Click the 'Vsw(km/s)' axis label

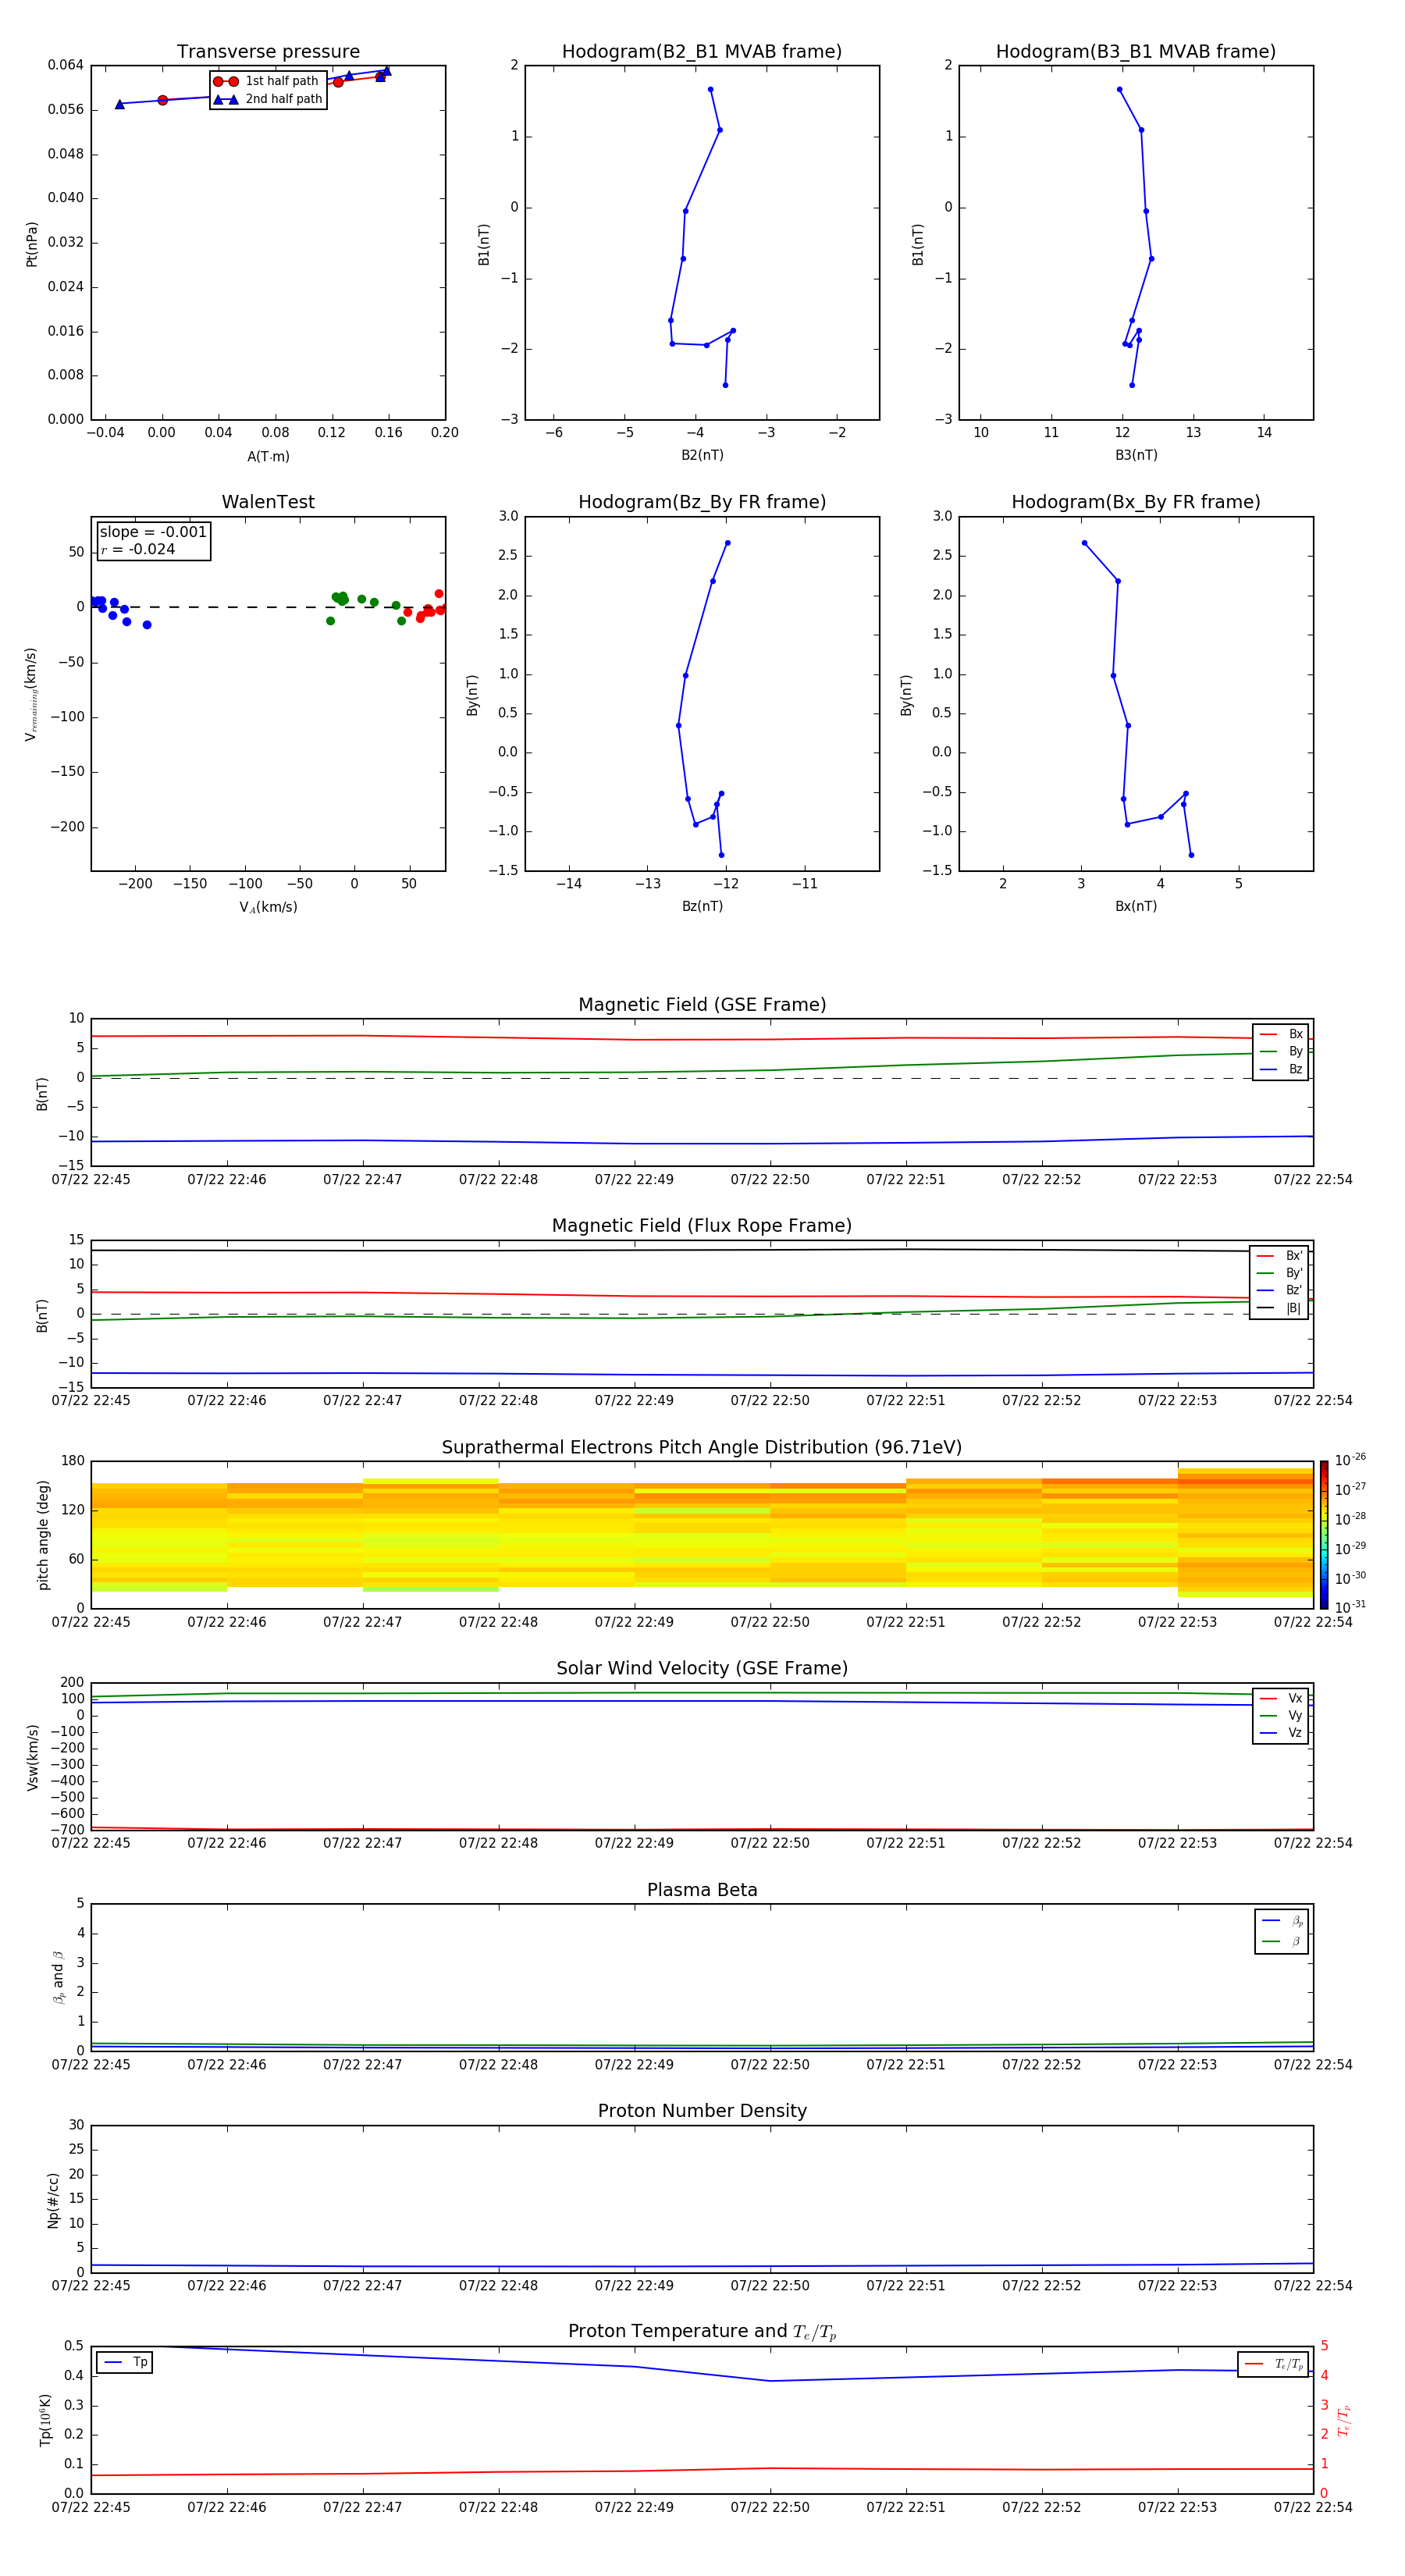pos(32,1756)
